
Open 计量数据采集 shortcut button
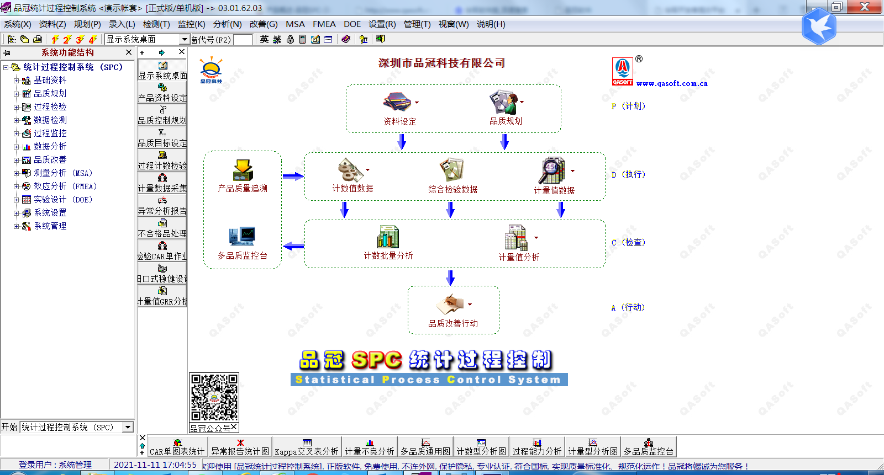point(162,183)
